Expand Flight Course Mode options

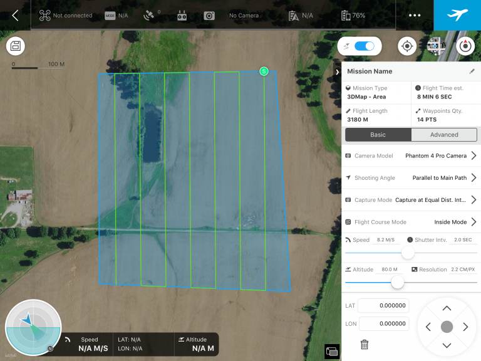pos(473,222)
